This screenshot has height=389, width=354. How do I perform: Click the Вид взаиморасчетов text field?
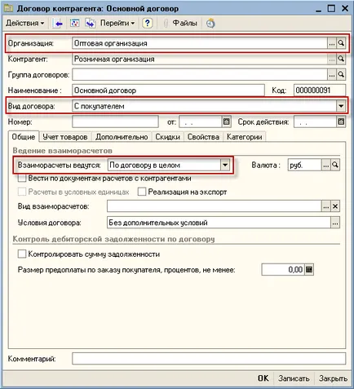tap(215, 206)
